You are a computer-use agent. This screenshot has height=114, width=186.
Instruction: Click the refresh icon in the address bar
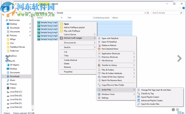(148, 13)
